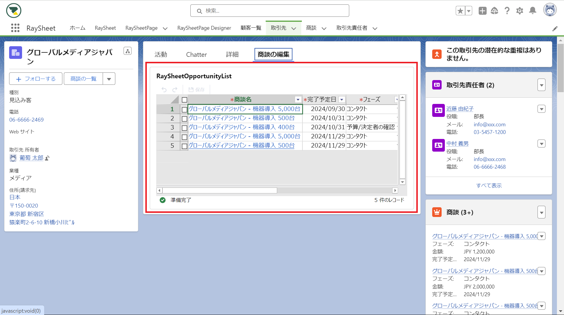Click the account building icon beside title
This screenshot has width=564, height=315.
coord(16,53)
